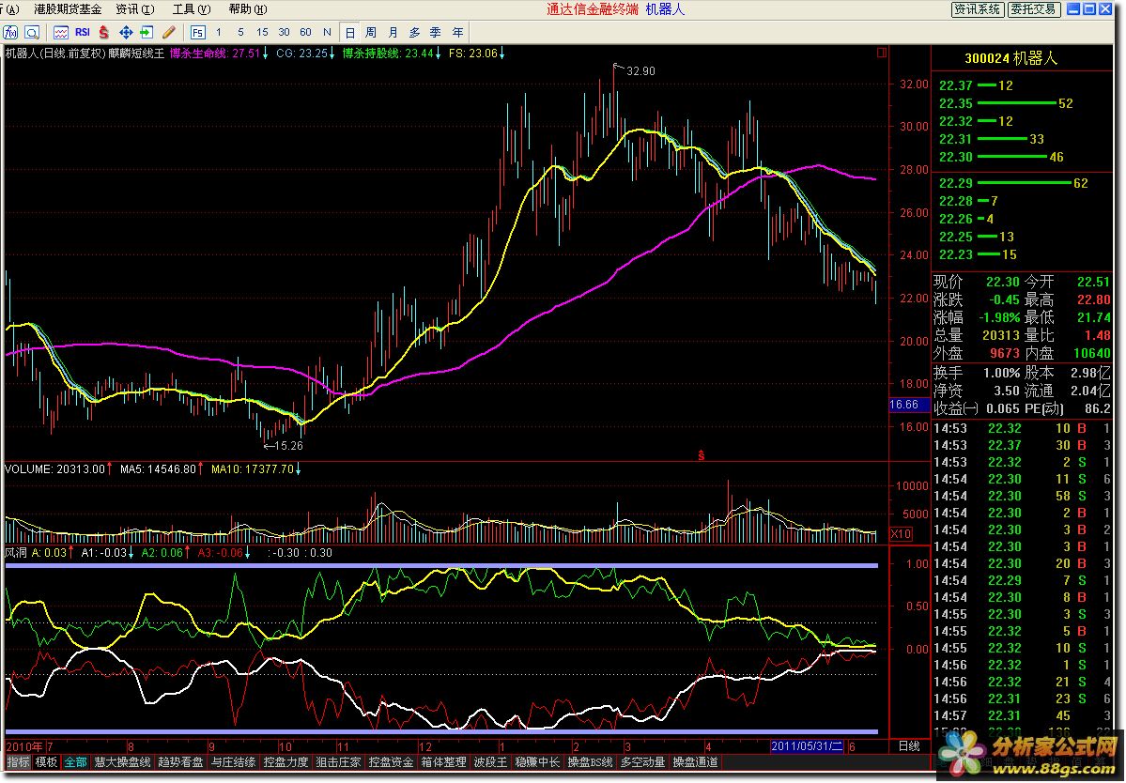Switch to 60-minute period
Screen dimensions: 1126x783
pos(305,32)
